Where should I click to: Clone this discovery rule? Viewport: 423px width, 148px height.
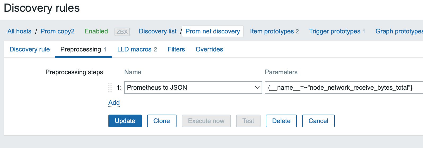pos(162,121)
